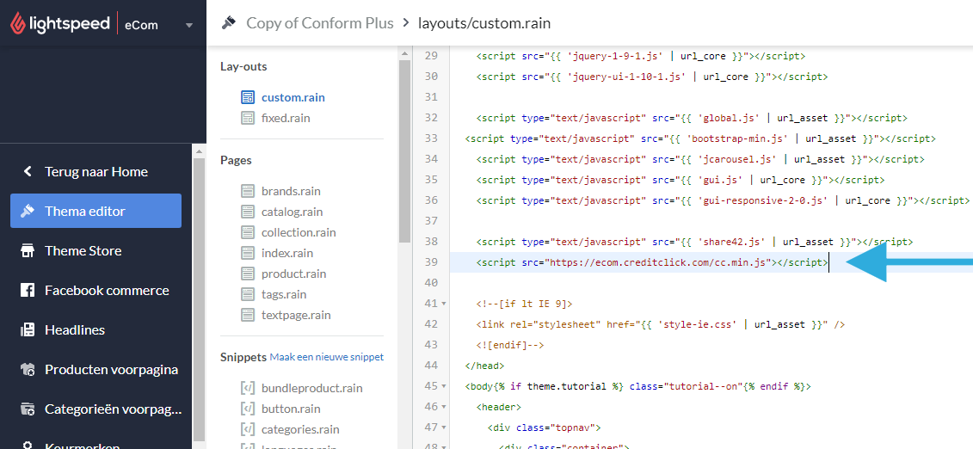
Task: Click Maak een nieuwe snippet link
Action: coord(326,357)
